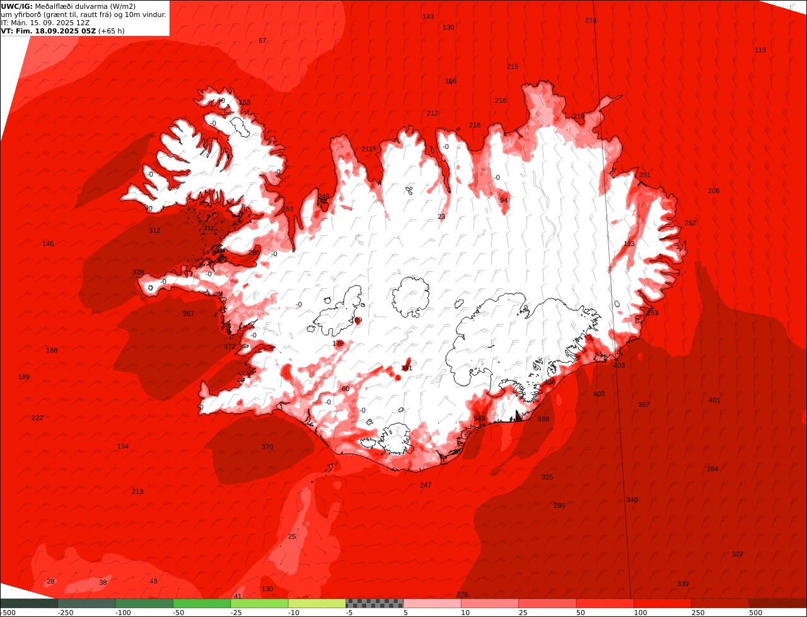This screenshot has width=807, height=617.
Task: Click the map value 48 near the bottom left
Action: pos(153,581)
